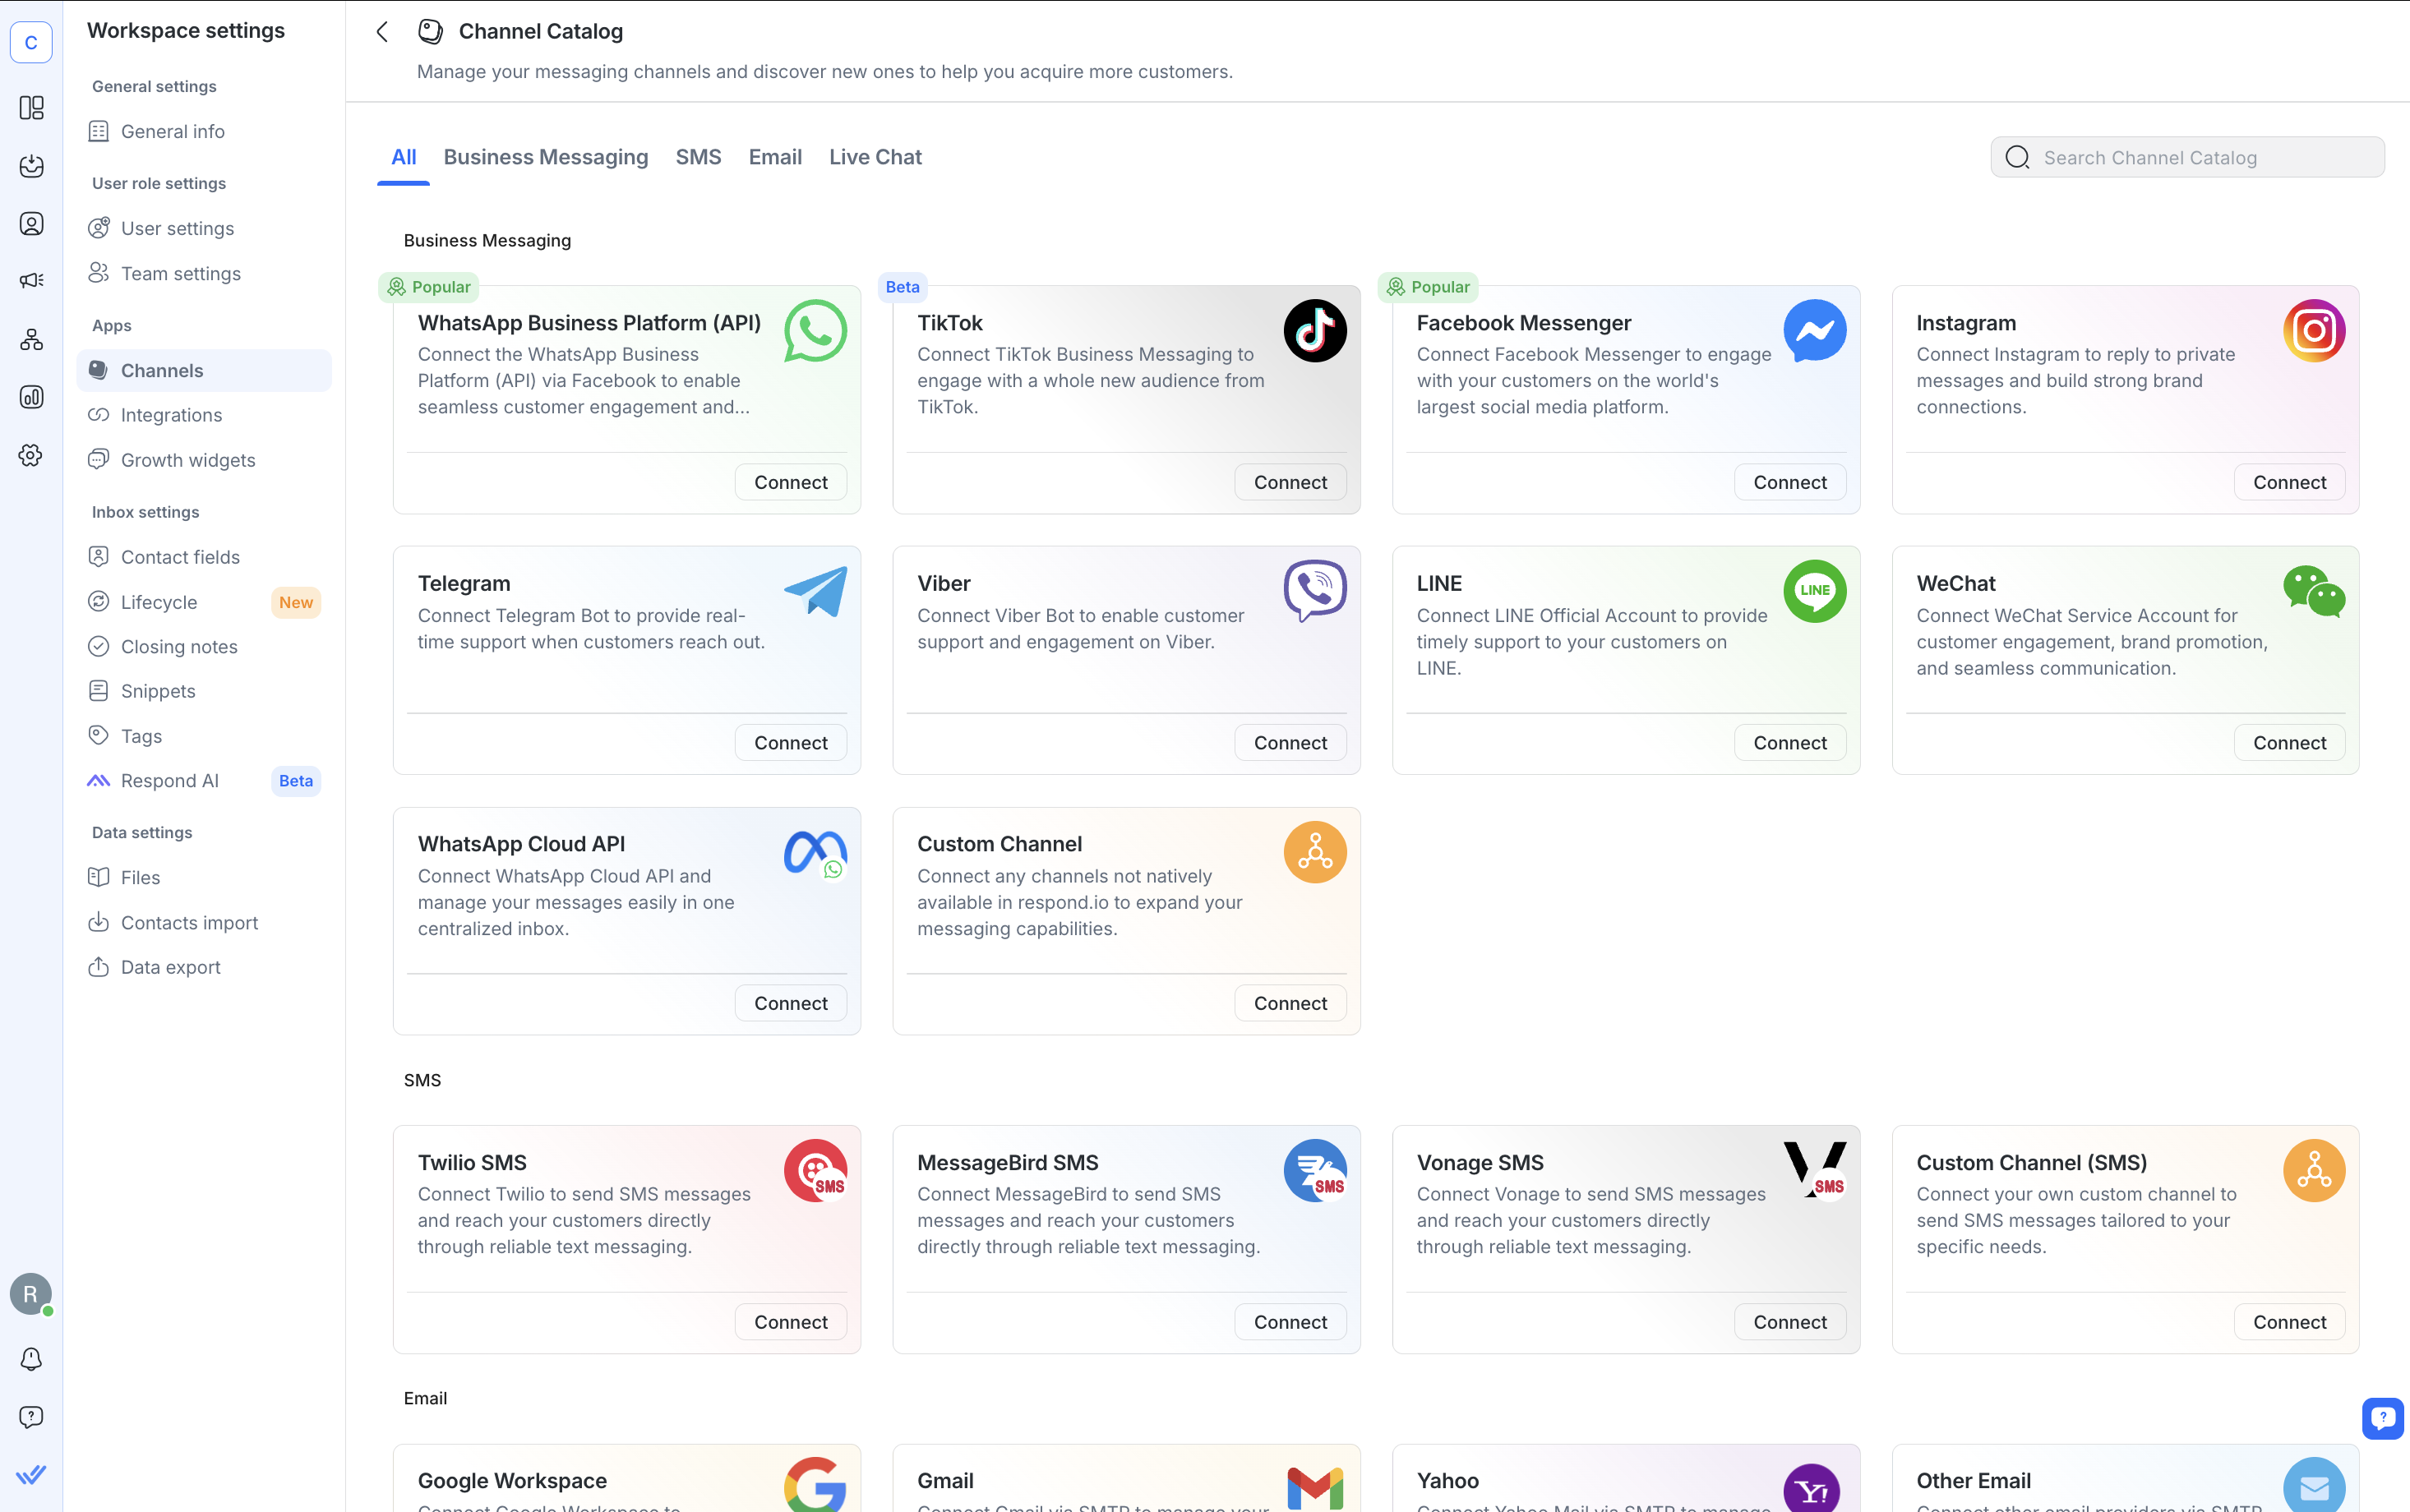This screenshot has width=2410, height=1512.
Task: Go back using the left chevron arrow
Action: 382,32
